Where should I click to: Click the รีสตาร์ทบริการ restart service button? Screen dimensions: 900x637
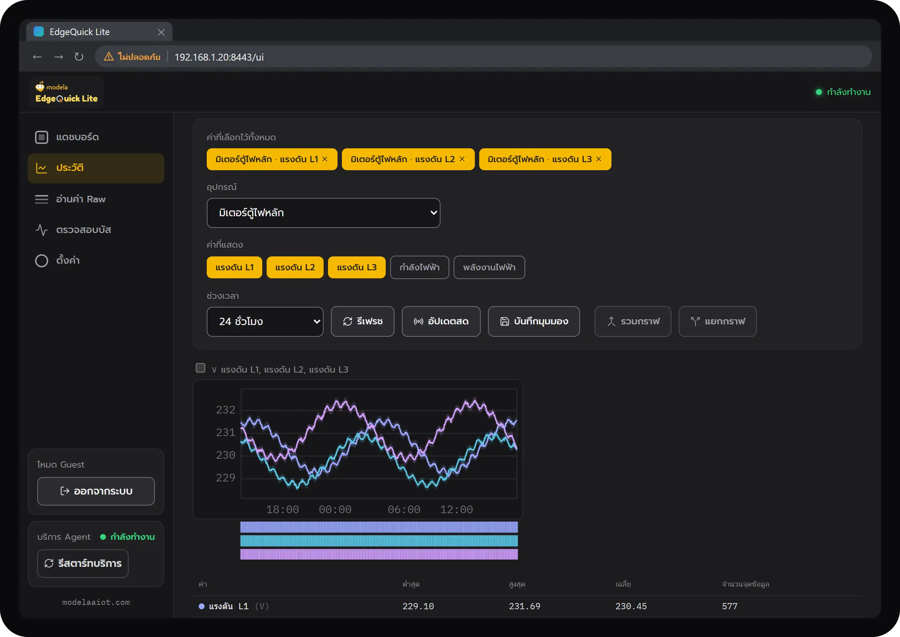(x=83, y=564)
